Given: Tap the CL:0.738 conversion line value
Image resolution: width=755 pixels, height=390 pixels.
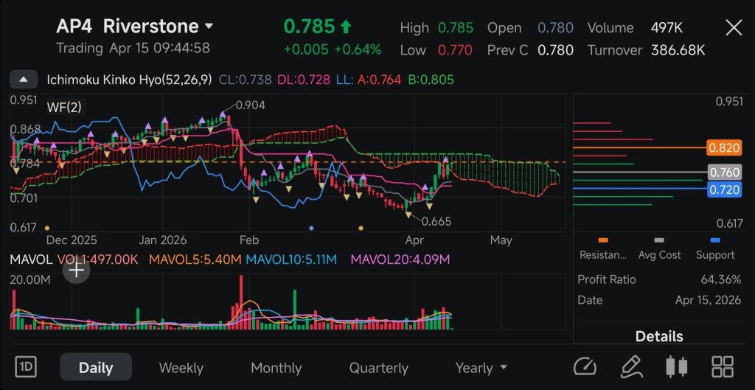Looking at the screenshot, I should [x=245, y=80].
